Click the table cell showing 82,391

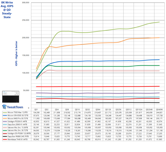pos(36,128)
